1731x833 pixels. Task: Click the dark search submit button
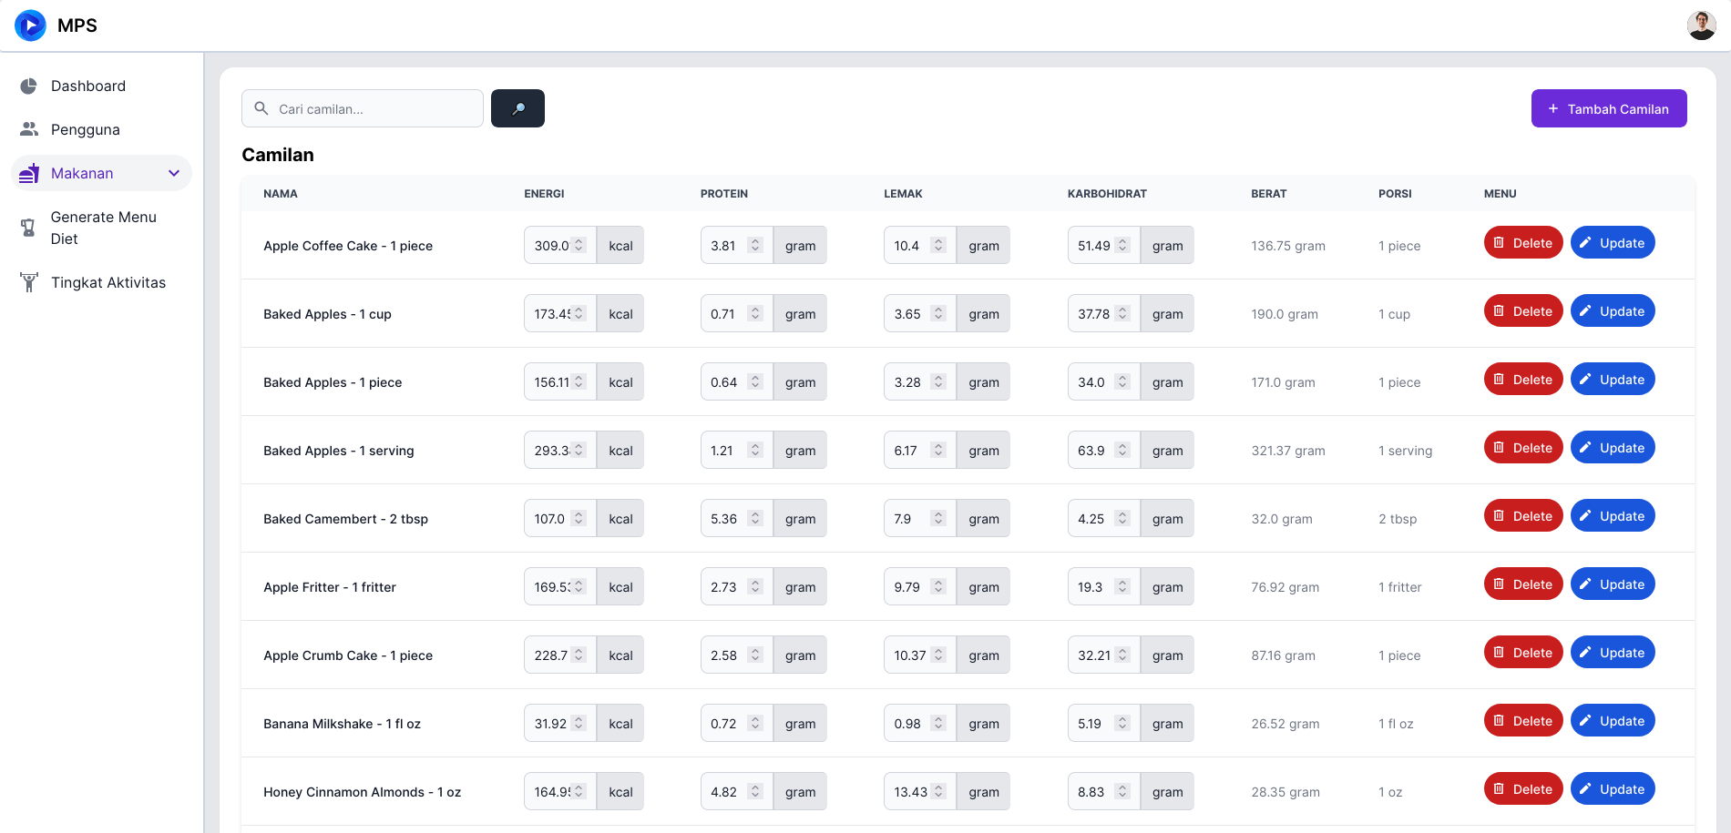[x=517, y=108]
